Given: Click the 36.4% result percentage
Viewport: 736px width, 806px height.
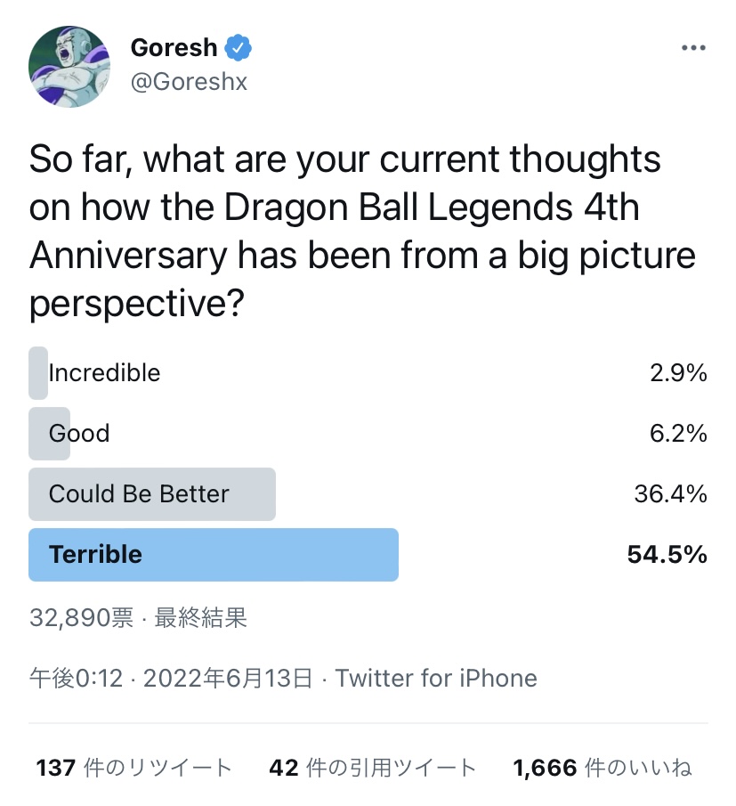Looking at the screenshot, I should (x=670, y=494).
